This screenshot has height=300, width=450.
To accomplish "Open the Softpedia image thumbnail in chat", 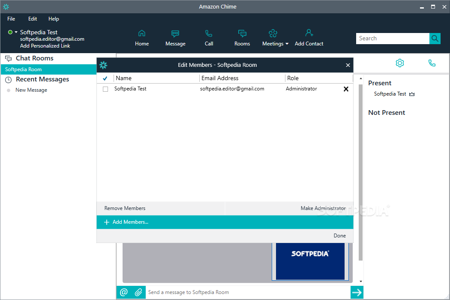I will coord(310,261).
